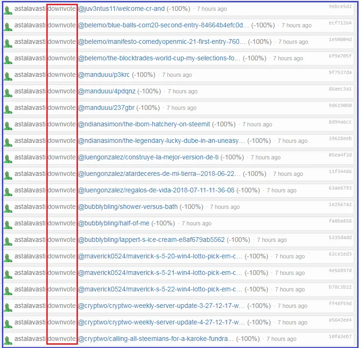Click transaction hash 9d6190b0
The width and height of the screenshot is (359, 348).
pyautogui.click(x=340, y=105)
